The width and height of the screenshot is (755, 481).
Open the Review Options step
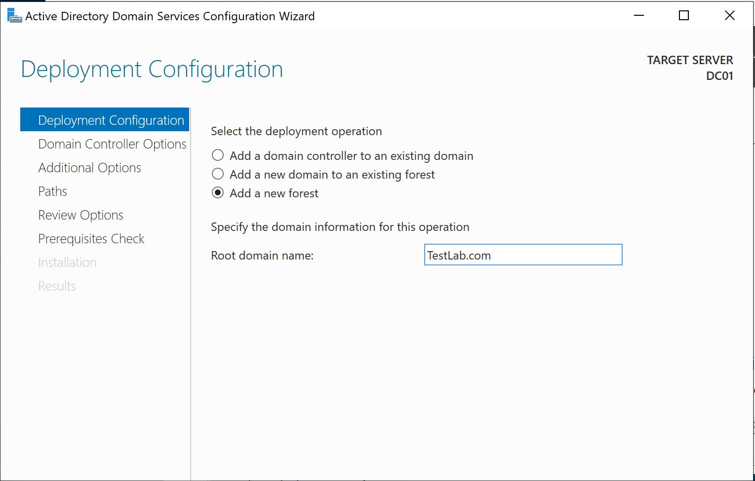pyautogui.click(x=80, y=215)
